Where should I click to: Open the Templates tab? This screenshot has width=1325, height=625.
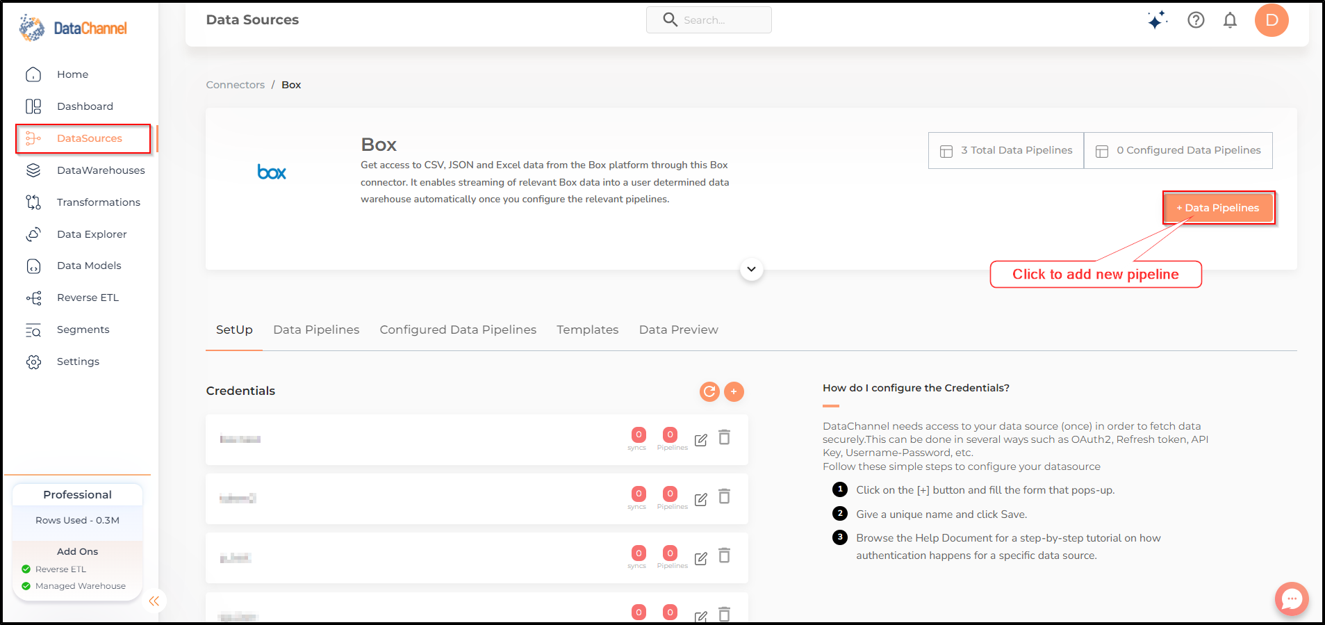pyautogui.click(x=587, y=330)
